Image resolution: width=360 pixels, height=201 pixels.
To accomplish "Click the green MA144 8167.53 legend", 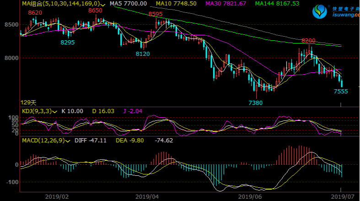I will 277,4.
